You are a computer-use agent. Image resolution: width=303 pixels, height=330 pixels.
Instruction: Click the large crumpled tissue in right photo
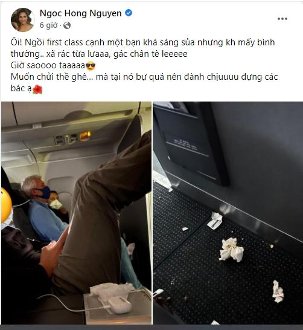pos(231,250)
